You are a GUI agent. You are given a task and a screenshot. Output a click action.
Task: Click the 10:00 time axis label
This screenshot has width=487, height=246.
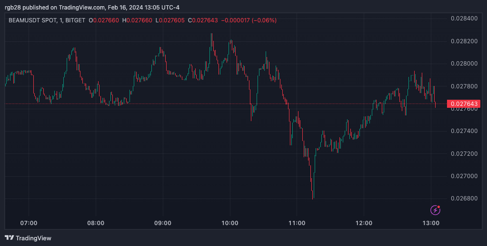click(230, 223)
